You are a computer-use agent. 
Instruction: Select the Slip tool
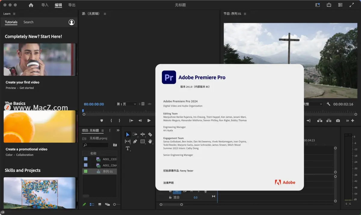tap(128, 141)
